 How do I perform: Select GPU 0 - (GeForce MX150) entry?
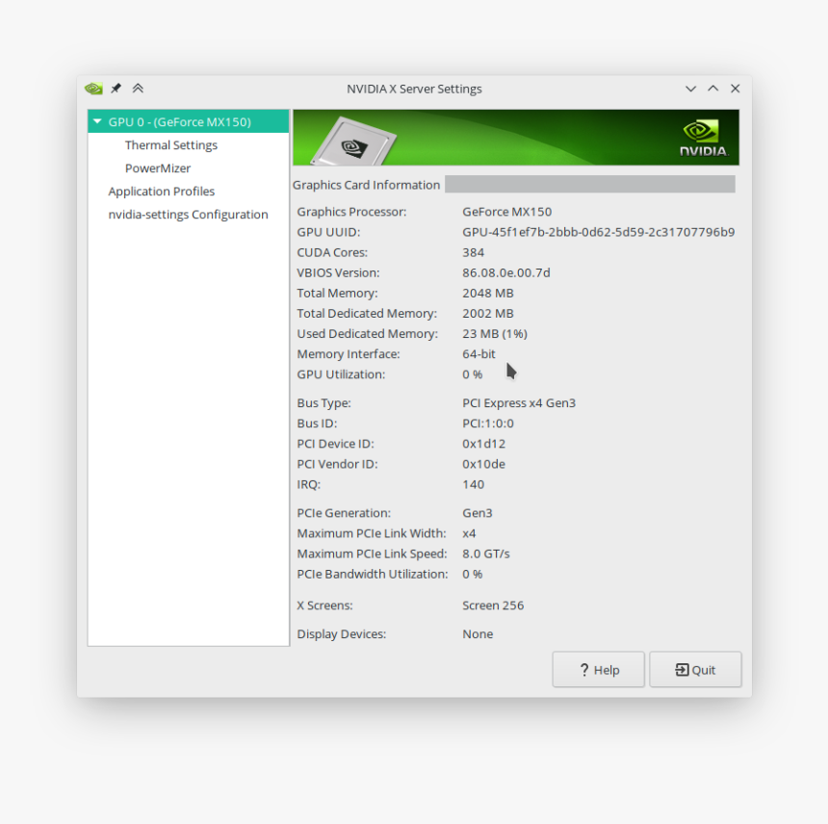[x=189, y=121]
